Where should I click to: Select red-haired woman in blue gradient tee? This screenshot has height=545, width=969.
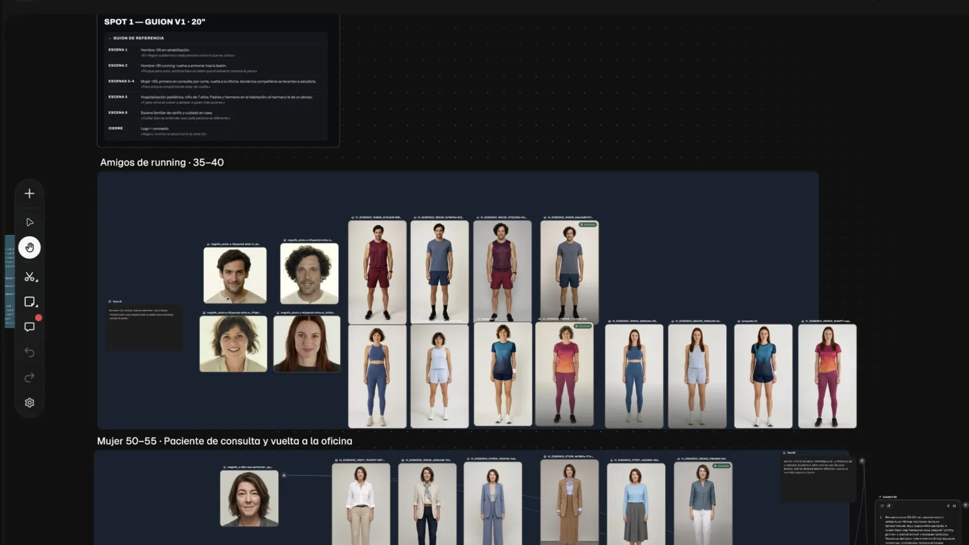(x=763, y=376)
